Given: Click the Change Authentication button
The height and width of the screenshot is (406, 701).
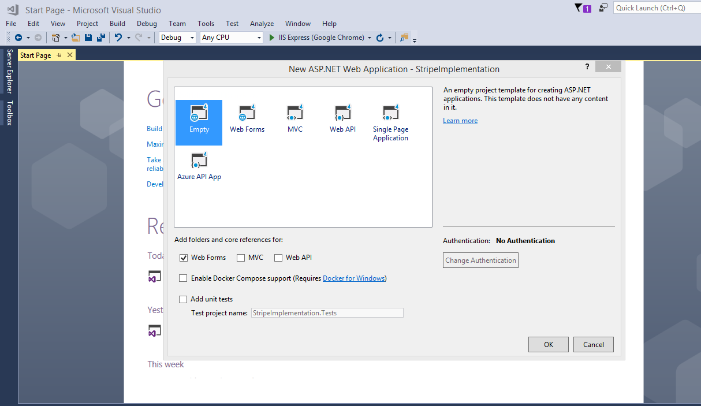Looking at the screenshot, I should (x=480, y=260).
